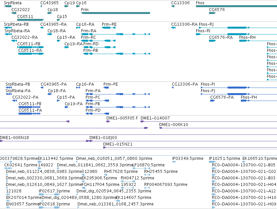Select EST EK113442.5prime
This screenshot has width=277, height=209.
point(55,159)
